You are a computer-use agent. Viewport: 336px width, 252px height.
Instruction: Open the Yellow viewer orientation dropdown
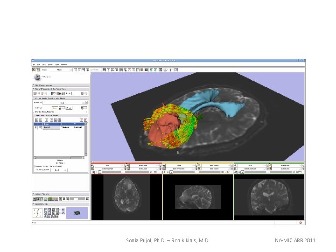pyautogui.click(x=181, y=166)
